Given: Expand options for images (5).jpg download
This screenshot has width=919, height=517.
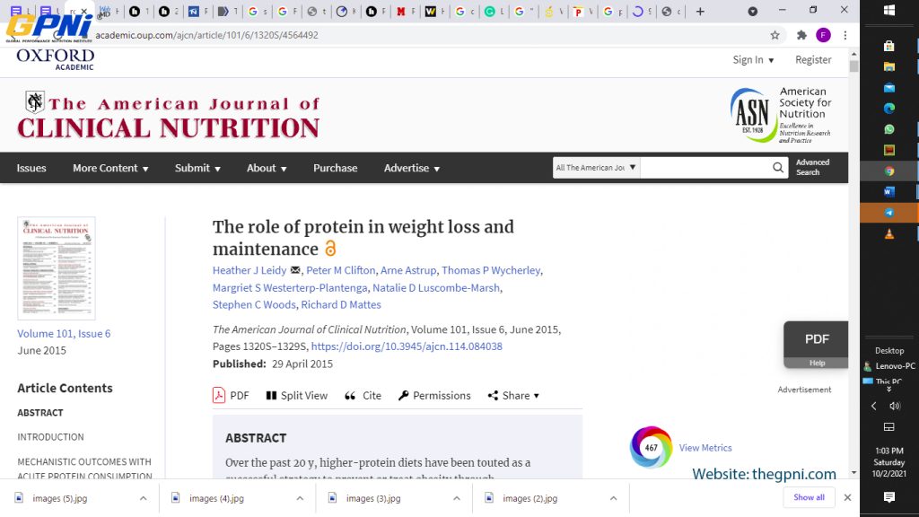Looking at the screenshot, I should 143,498.
